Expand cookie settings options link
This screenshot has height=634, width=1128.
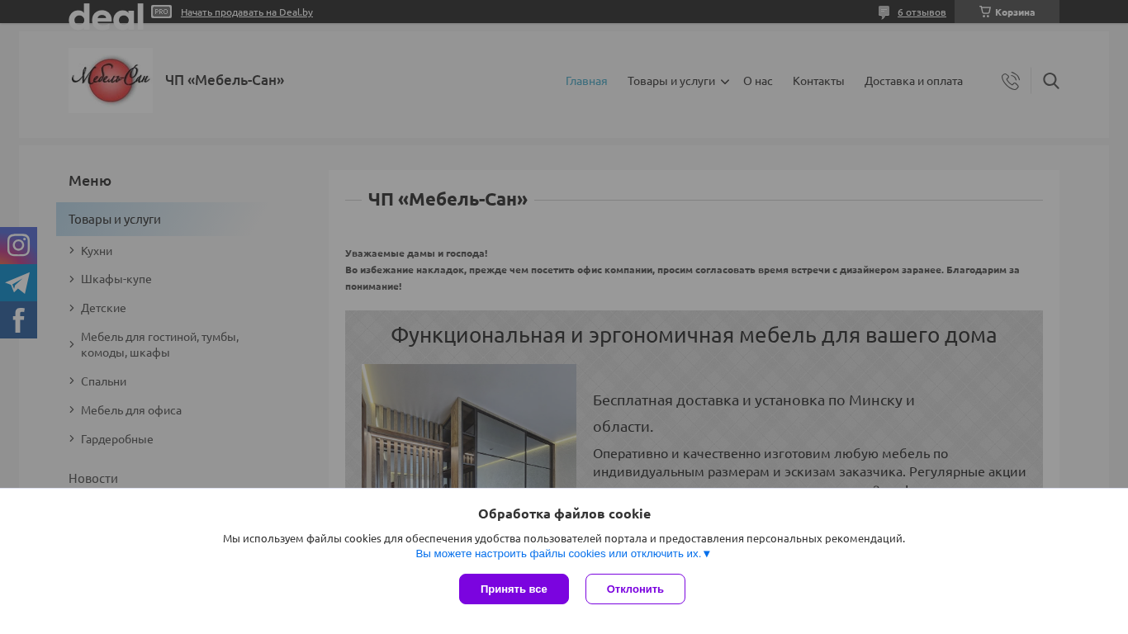point(563,554)
